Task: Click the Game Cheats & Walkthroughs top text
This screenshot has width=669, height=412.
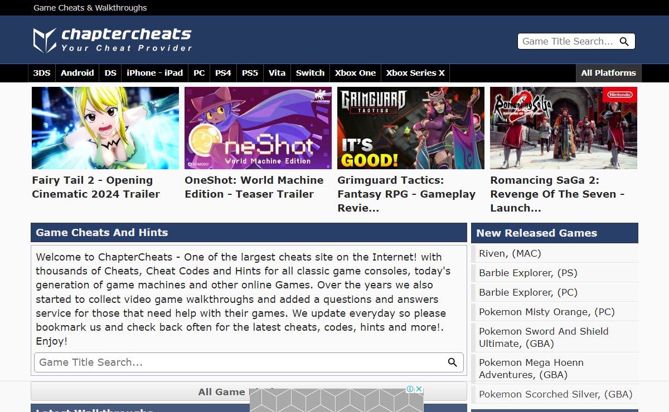Action: pos(90,8)
